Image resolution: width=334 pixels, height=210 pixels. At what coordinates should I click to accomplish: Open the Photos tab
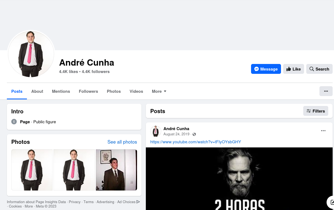(114, 91)
